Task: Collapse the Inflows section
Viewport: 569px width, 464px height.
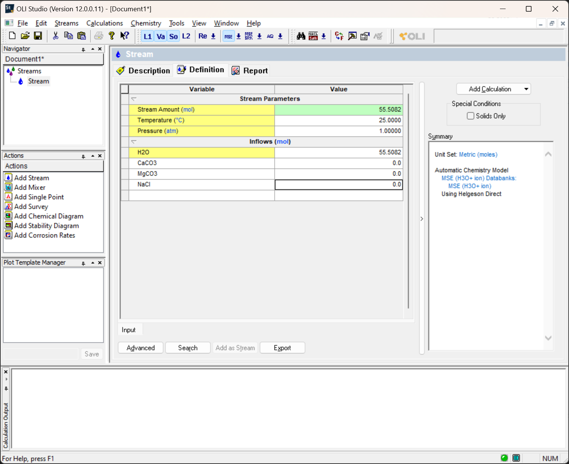Action: (x=134, y=142)
